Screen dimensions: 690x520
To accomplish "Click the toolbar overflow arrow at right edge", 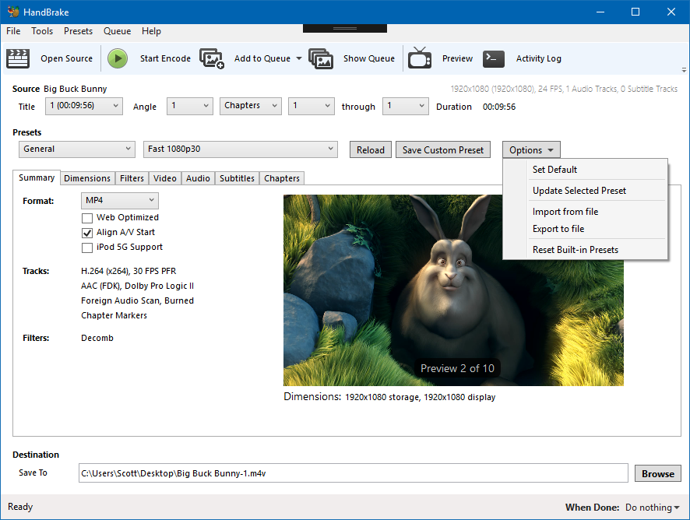I will [684, 69].
